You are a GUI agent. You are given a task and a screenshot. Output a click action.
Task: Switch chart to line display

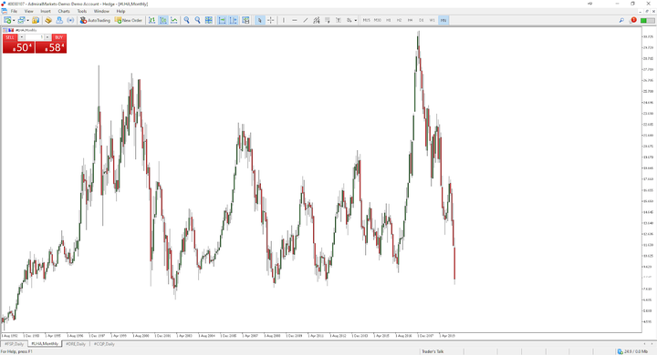coord(174,20)
